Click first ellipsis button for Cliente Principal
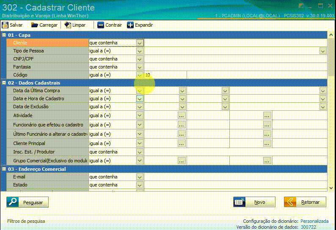The image size is (336, 230). (182, 143)
